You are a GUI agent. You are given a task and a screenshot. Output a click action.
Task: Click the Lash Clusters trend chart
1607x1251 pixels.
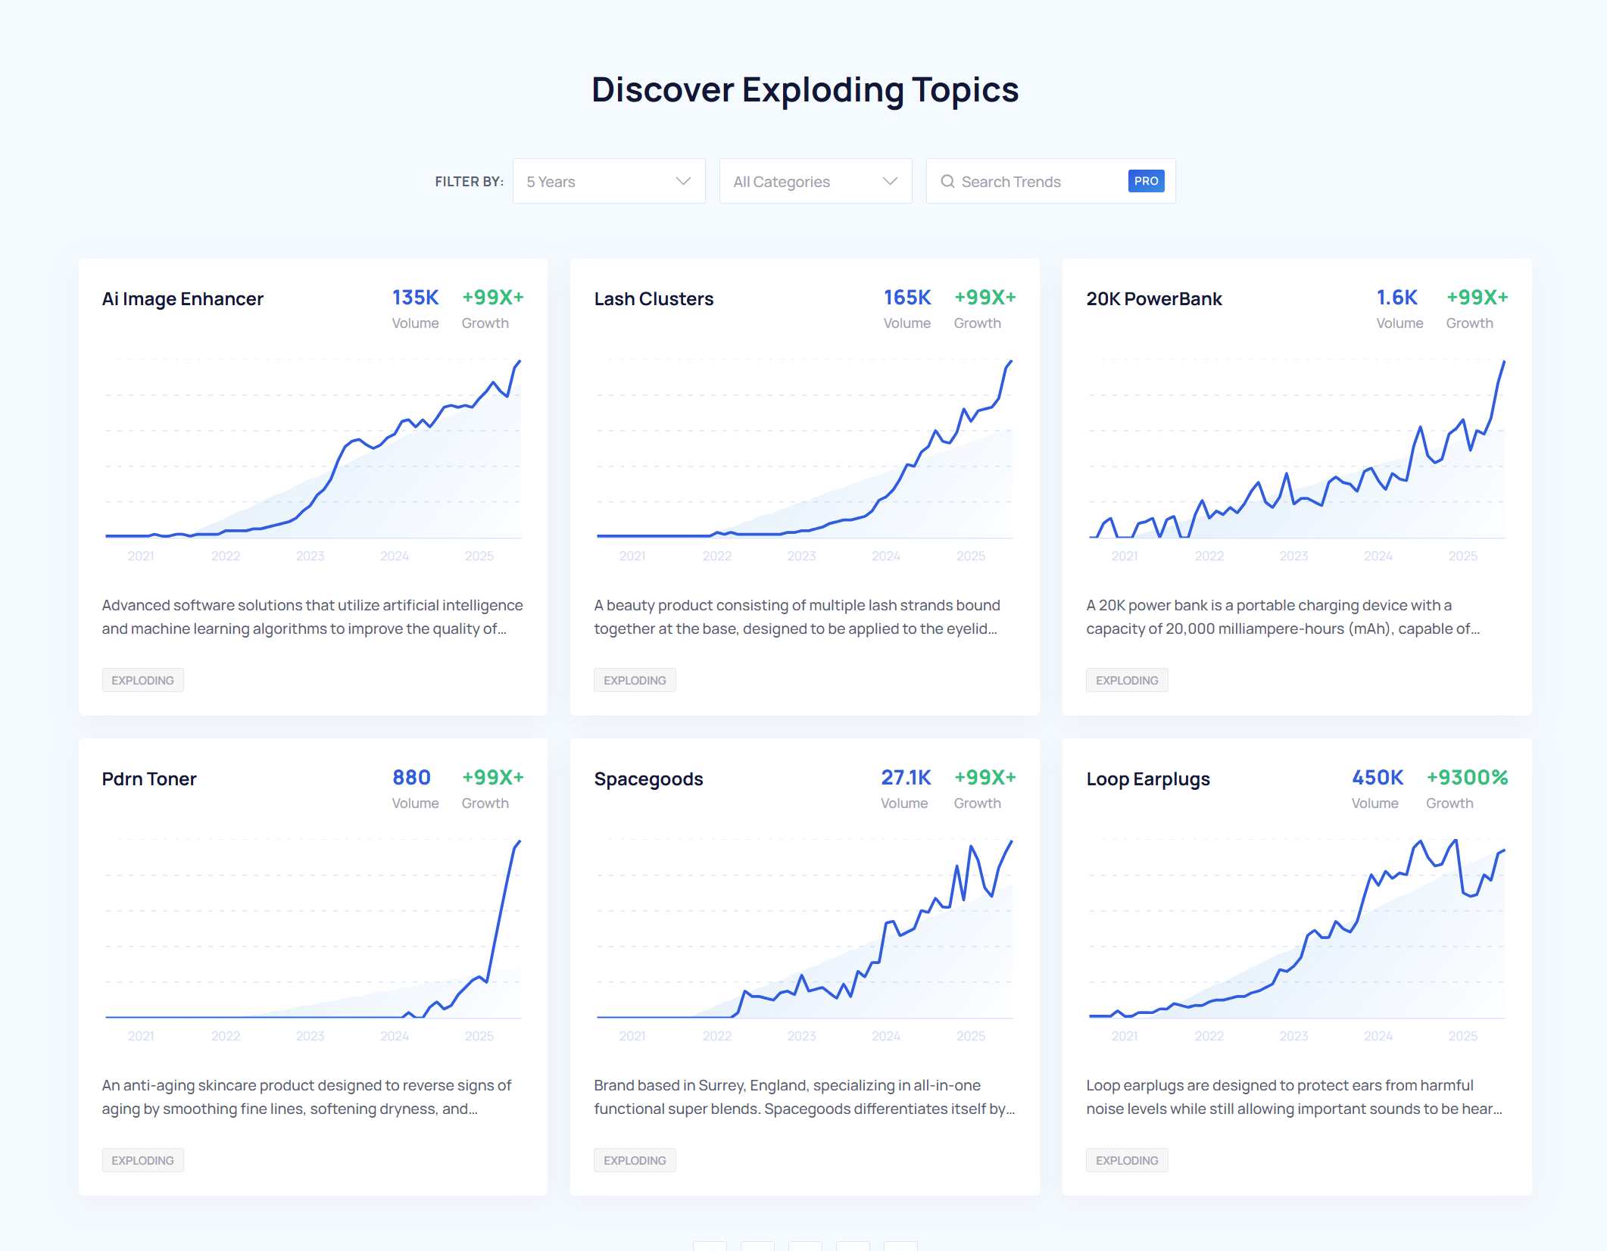[804, 454]
